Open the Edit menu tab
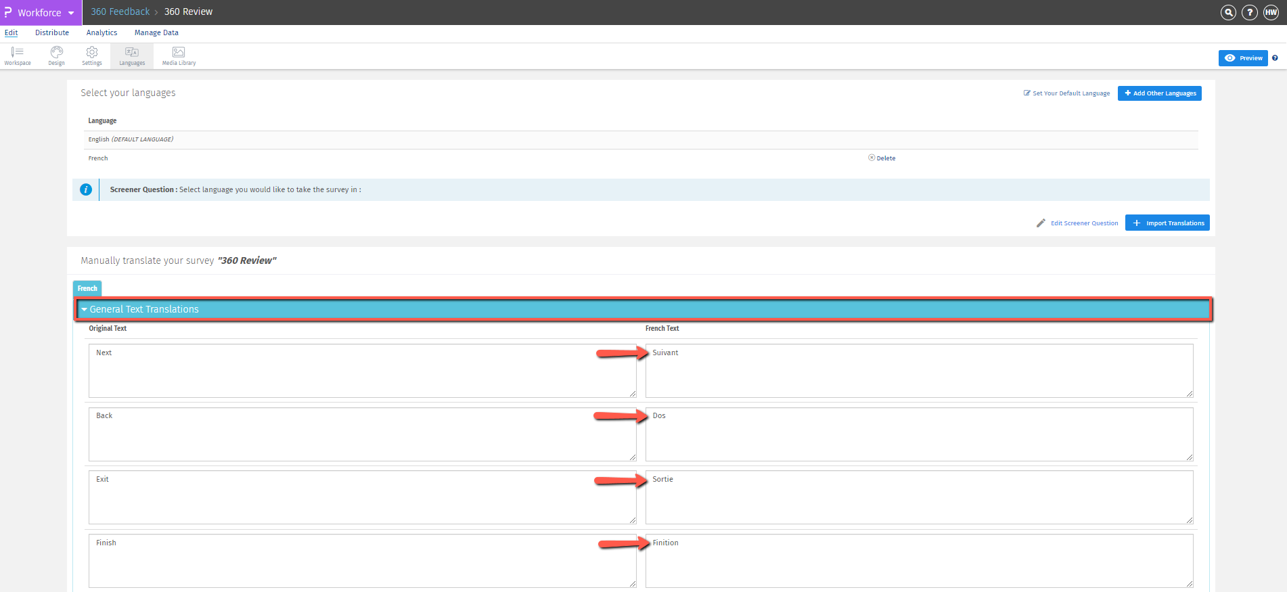1287x592 pixels. 12,32
